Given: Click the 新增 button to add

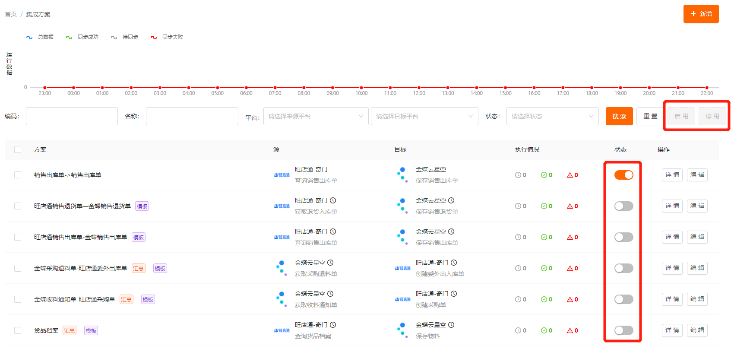Looking at the screenshot, I should pyautogui.click(x=701, y=14).
